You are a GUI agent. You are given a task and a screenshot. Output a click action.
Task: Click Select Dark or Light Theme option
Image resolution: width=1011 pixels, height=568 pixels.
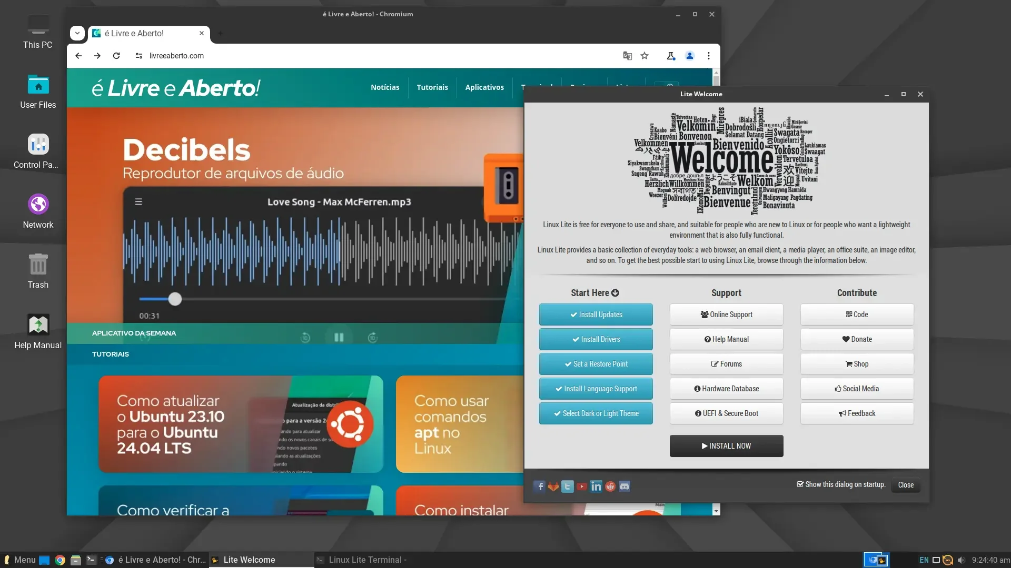[596, 413]
